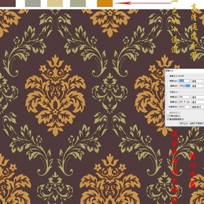Open the resolution unit dropdown

click(x=198, y=107)
